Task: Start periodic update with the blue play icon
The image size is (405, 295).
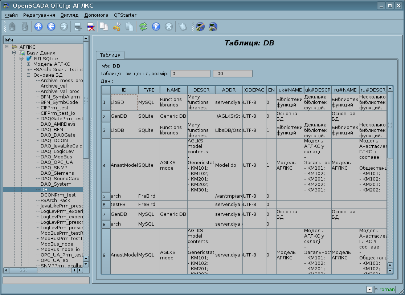Action: 156,27
